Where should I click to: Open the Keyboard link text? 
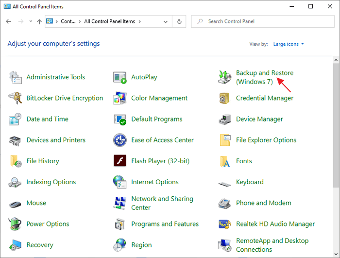coord(250,182)
